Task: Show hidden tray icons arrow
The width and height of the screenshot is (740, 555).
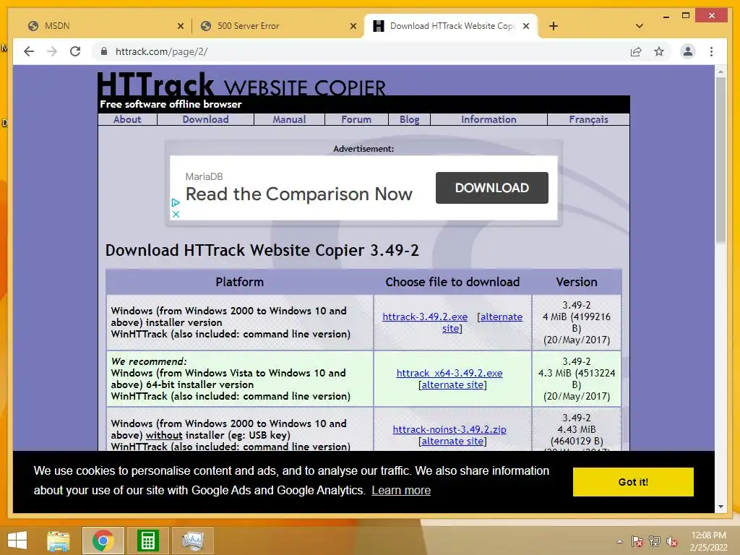Action: (619, 541)
